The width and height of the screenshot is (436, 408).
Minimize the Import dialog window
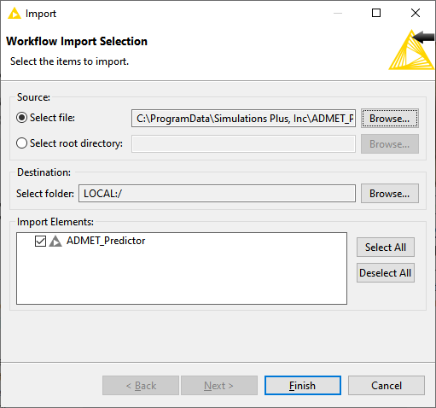tap(338, 13)
